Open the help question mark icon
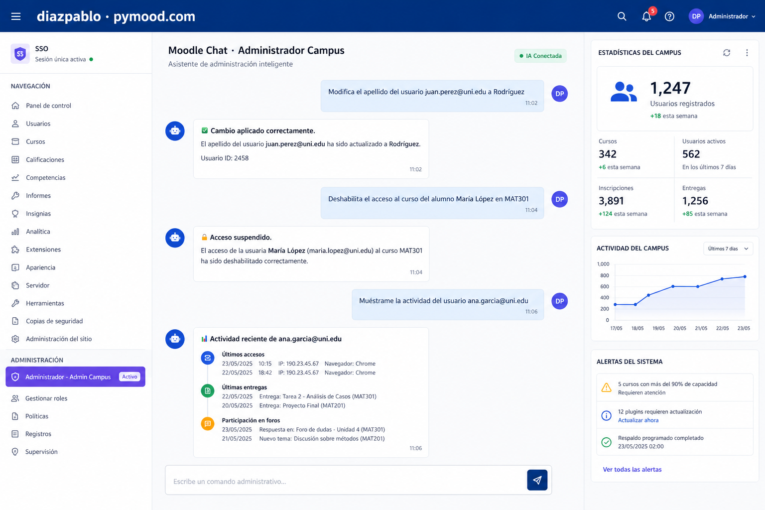 point(669,16)
